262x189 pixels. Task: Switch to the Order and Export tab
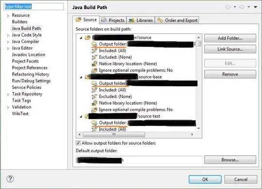click(177, 20)
